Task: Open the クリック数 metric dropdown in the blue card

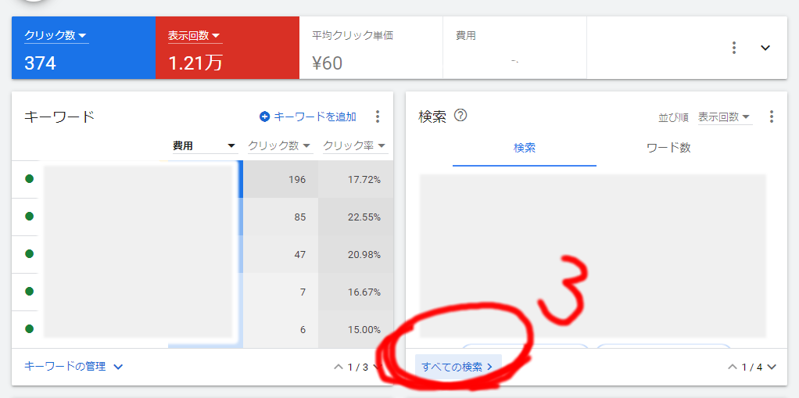Action: click(x=56, y=36)
